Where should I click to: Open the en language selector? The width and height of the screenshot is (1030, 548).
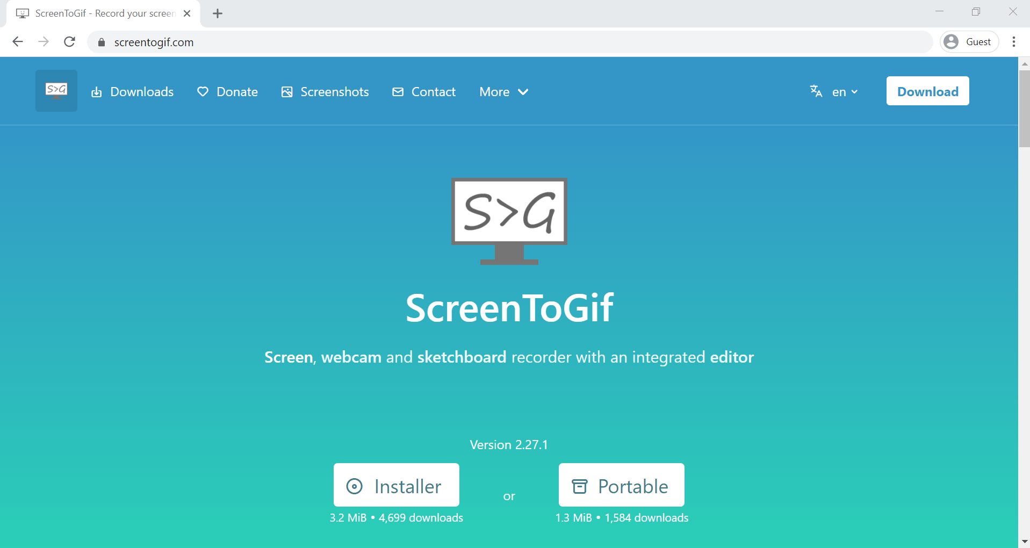click(x=845, y=92)
